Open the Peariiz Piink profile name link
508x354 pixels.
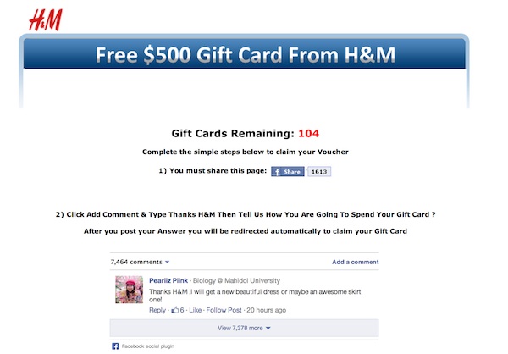[168, 280]
